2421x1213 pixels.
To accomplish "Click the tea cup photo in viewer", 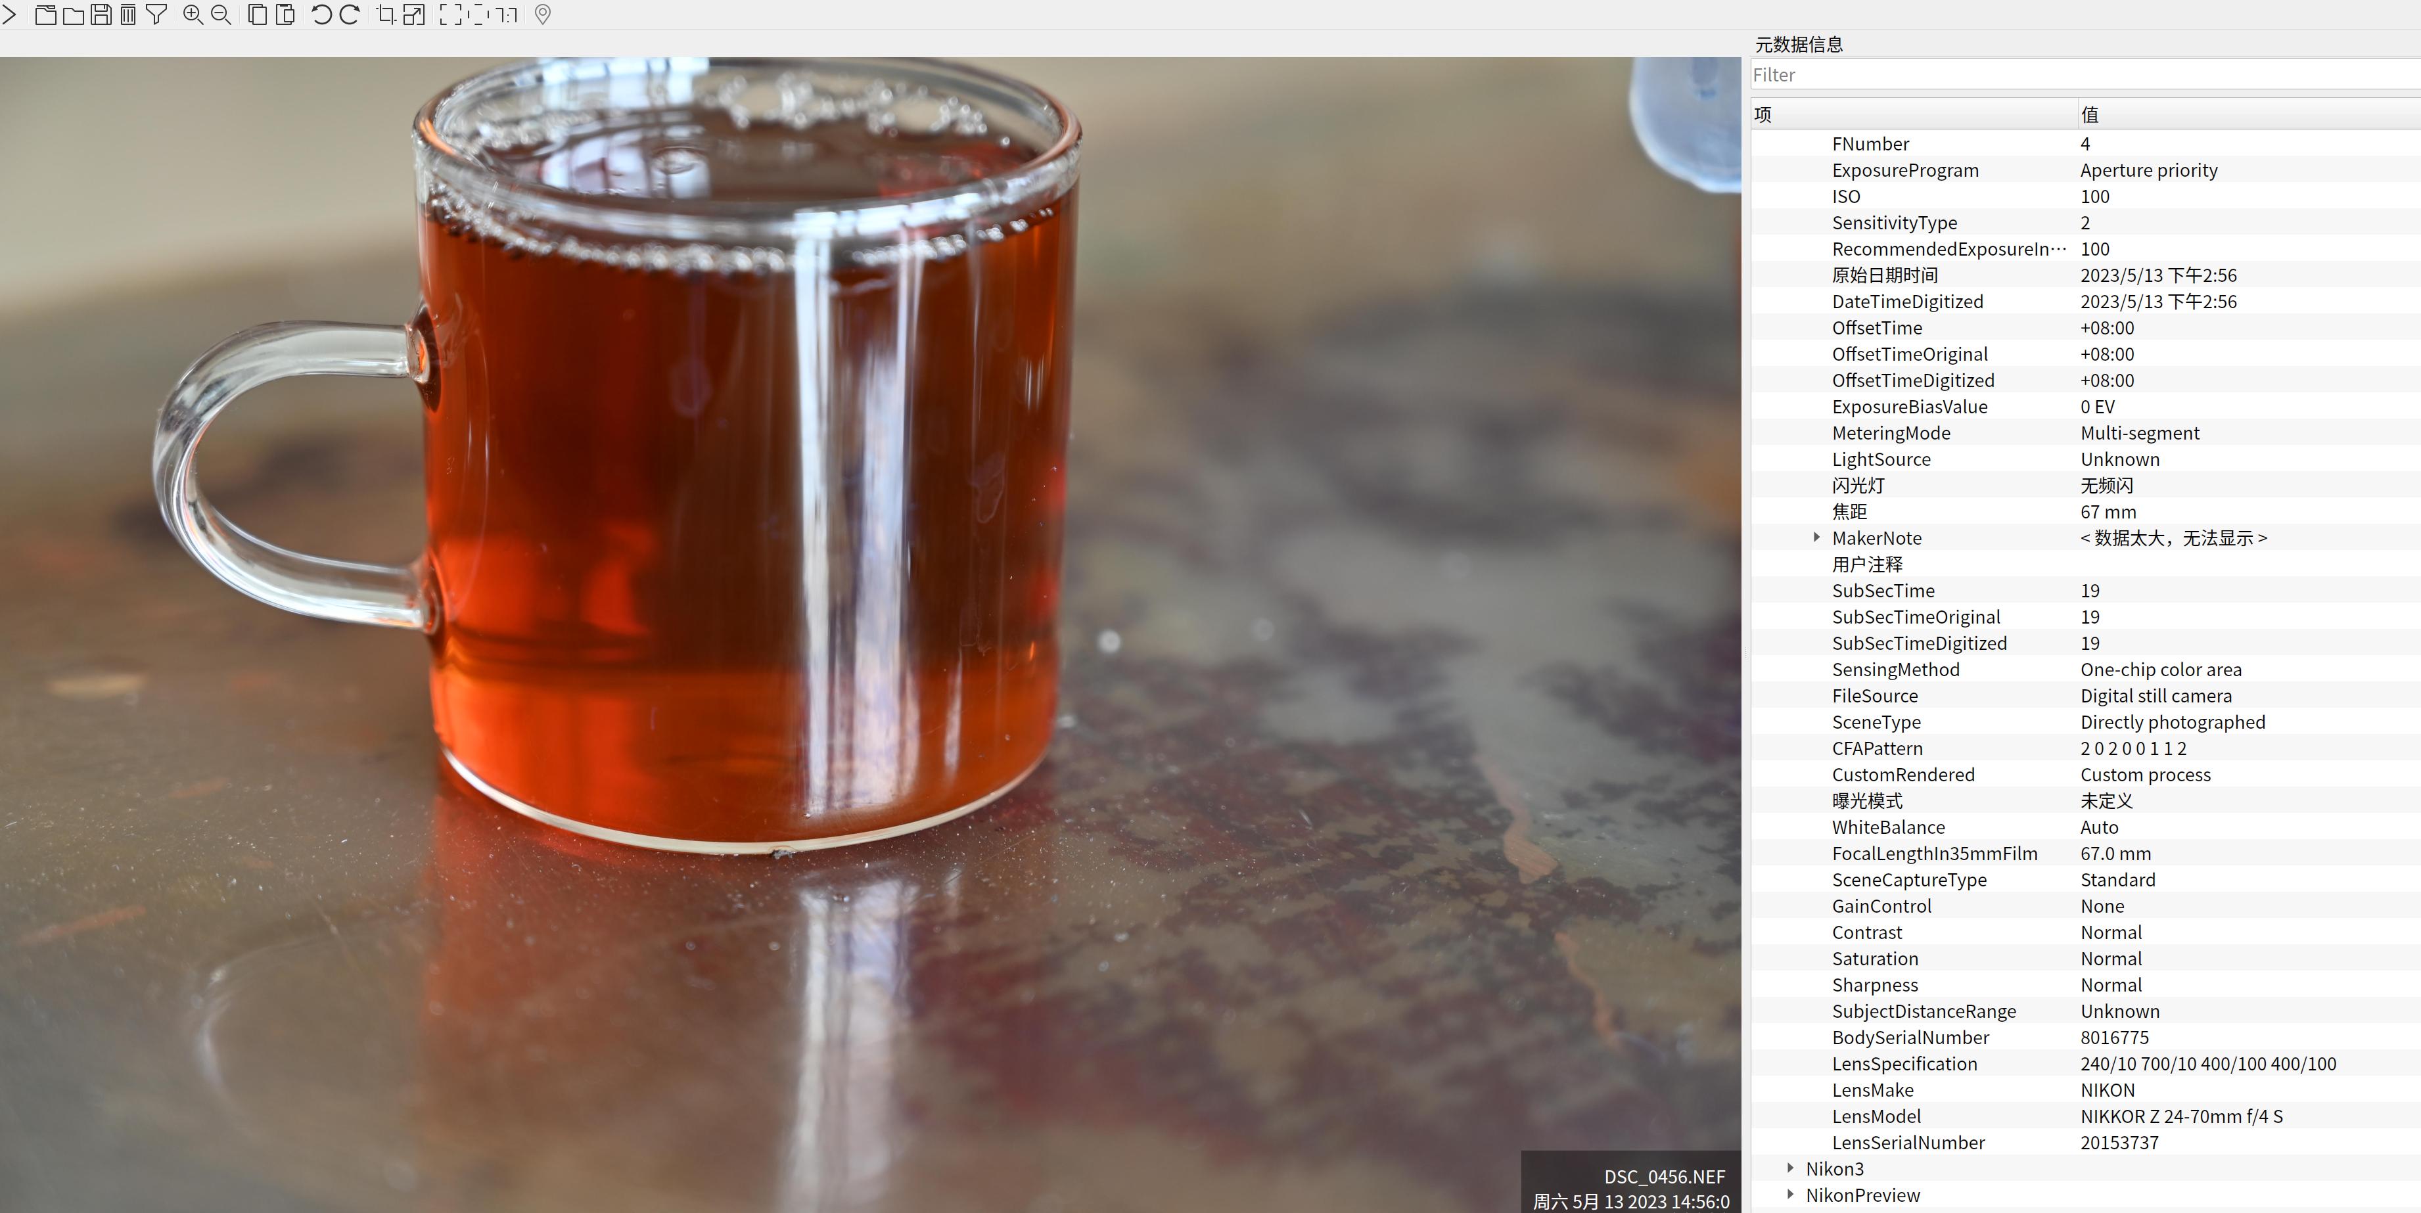I will click(870, 634).
